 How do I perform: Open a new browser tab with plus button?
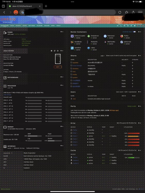click(46, 6)
